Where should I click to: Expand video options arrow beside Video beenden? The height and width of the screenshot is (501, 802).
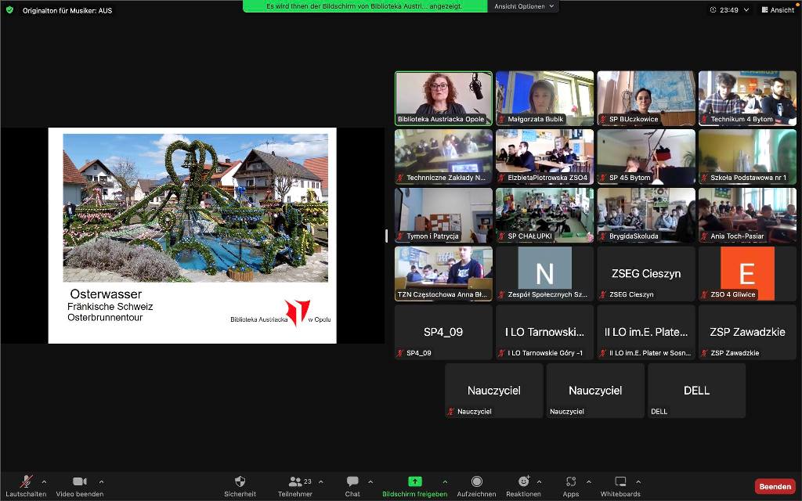[101, 481]
